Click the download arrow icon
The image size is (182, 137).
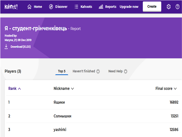pyautogui.click(x=6, y=46)
